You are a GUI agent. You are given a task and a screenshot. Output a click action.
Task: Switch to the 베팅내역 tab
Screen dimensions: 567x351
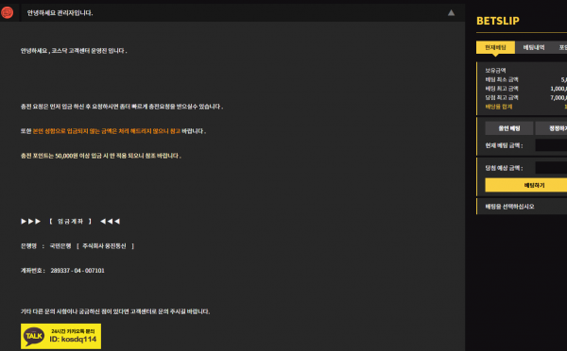534,47
